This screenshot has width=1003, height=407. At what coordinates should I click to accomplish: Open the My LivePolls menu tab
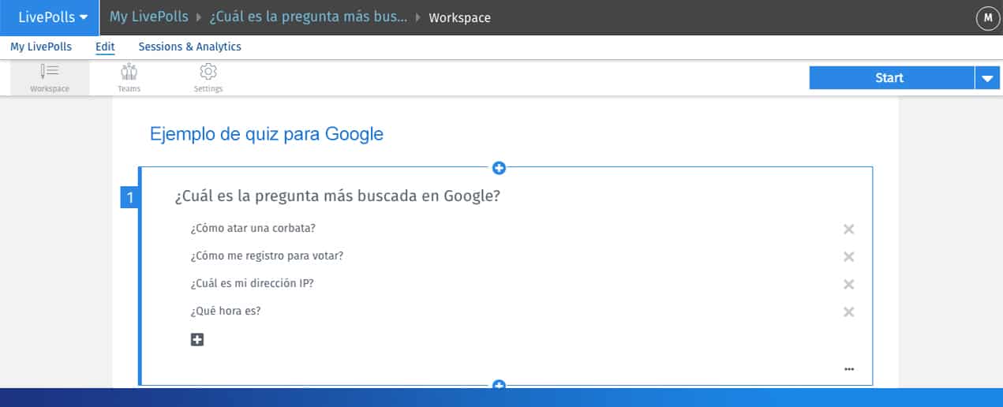click(41, 47)
